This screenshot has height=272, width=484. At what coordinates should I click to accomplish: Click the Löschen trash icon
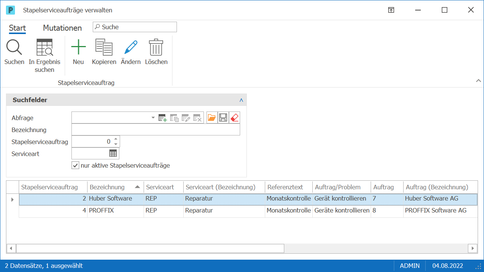pos(156,48)
